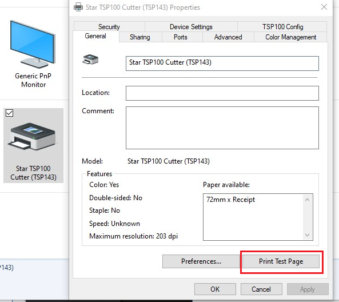Click the Staple: No feature text
Screen dimensions: 339x302
105,210
